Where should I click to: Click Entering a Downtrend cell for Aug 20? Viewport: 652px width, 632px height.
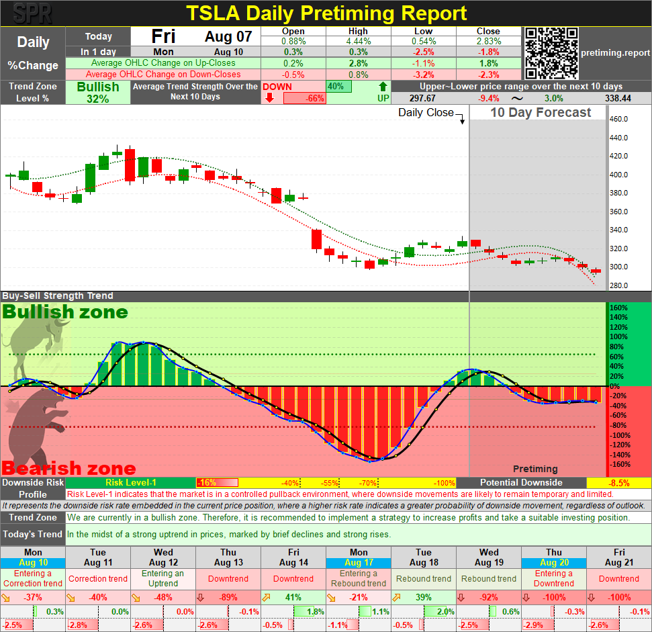[554, 578]
